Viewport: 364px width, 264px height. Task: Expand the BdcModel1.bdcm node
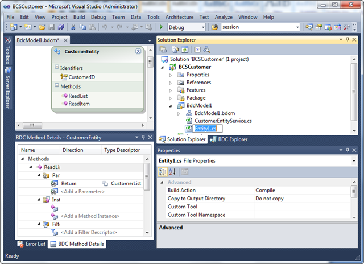coord(179,114)
